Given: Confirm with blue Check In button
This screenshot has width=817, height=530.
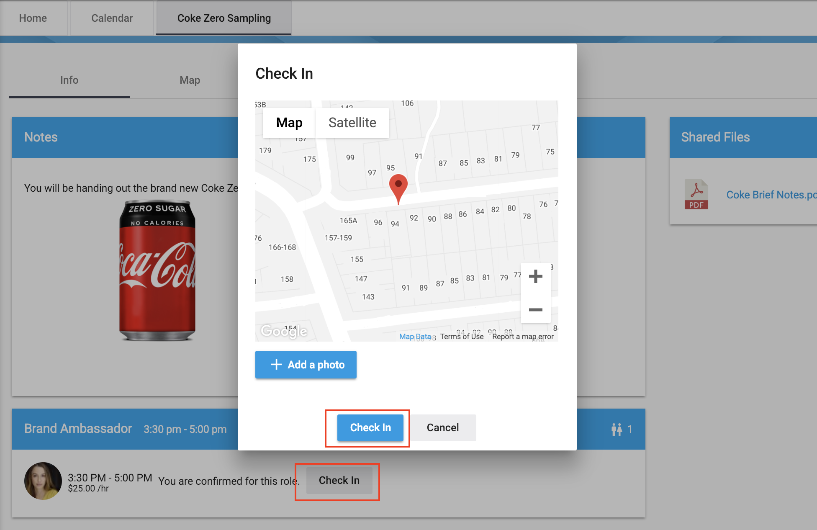Looking at the screenshot, I should click(x=370, y=427).
